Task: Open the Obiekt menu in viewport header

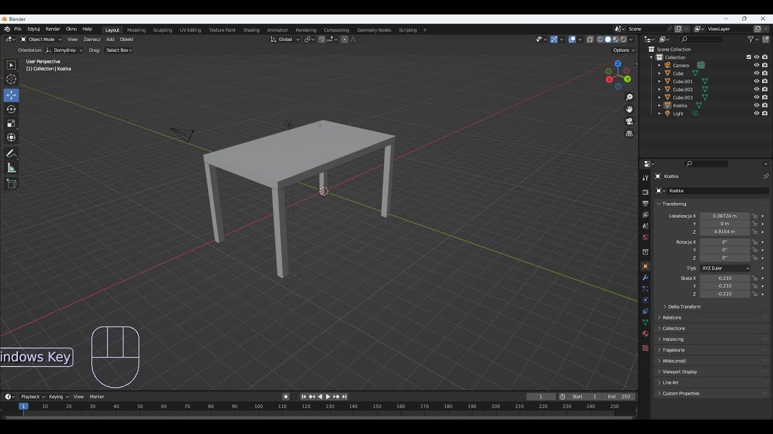Action: click(127, 39)
